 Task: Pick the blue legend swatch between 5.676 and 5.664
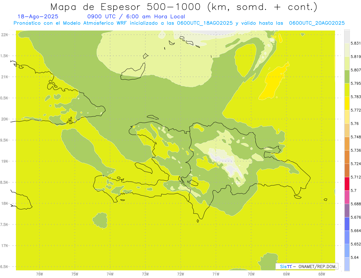point(347,224)
